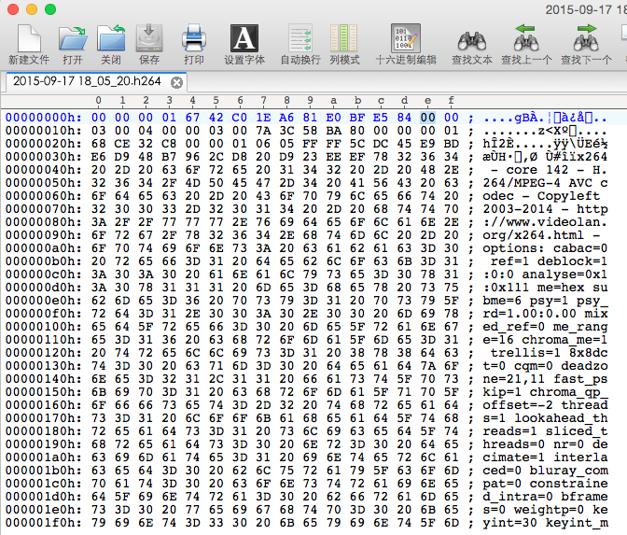Click the red window close button
The height and width of the screenshot is (535, 627).
point(13,9)
